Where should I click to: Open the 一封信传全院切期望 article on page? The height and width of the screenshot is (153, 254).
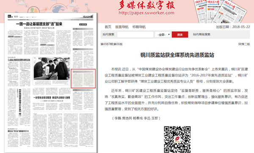click(x=52, y=98)
